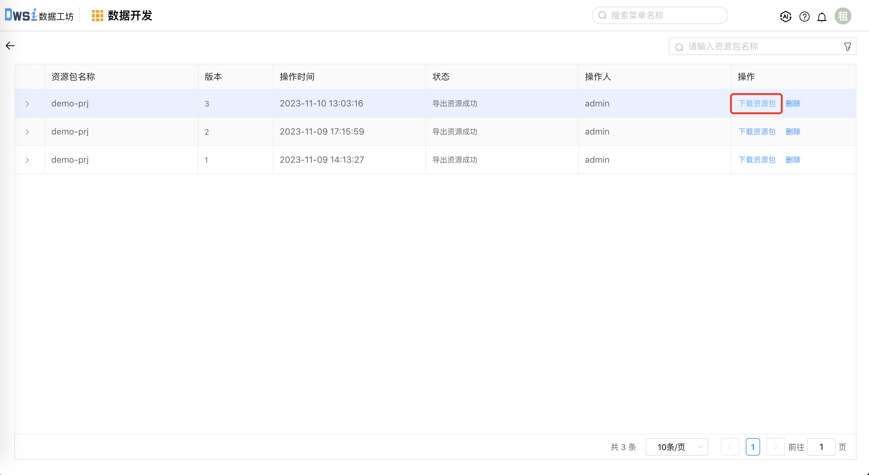This screenshot has height=475, width=869.
Task: Open the notifications bell
Action: pos(822,17)
